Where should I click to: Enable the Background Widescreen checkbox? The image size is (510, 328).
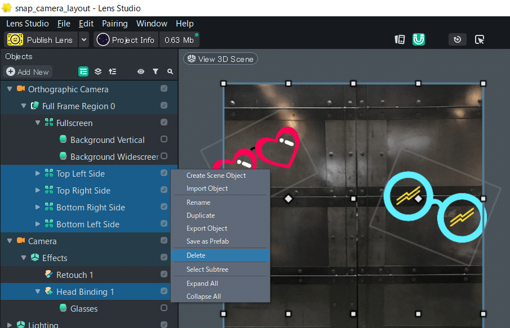(164, 156)
